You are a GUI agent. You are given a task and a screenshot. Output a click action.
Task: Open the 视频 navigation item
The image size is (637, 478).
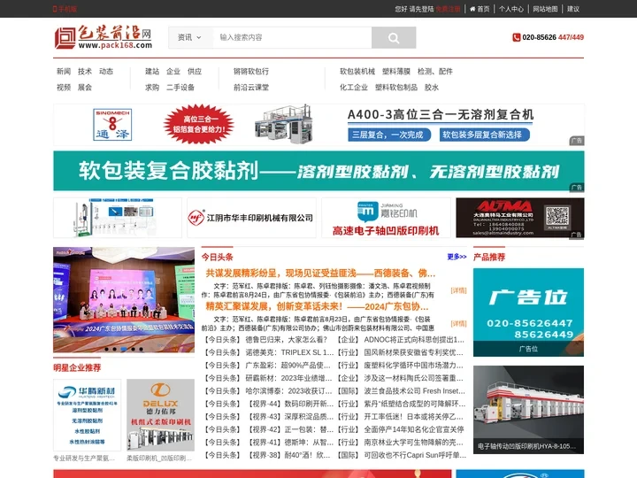(x=64, y=88)
